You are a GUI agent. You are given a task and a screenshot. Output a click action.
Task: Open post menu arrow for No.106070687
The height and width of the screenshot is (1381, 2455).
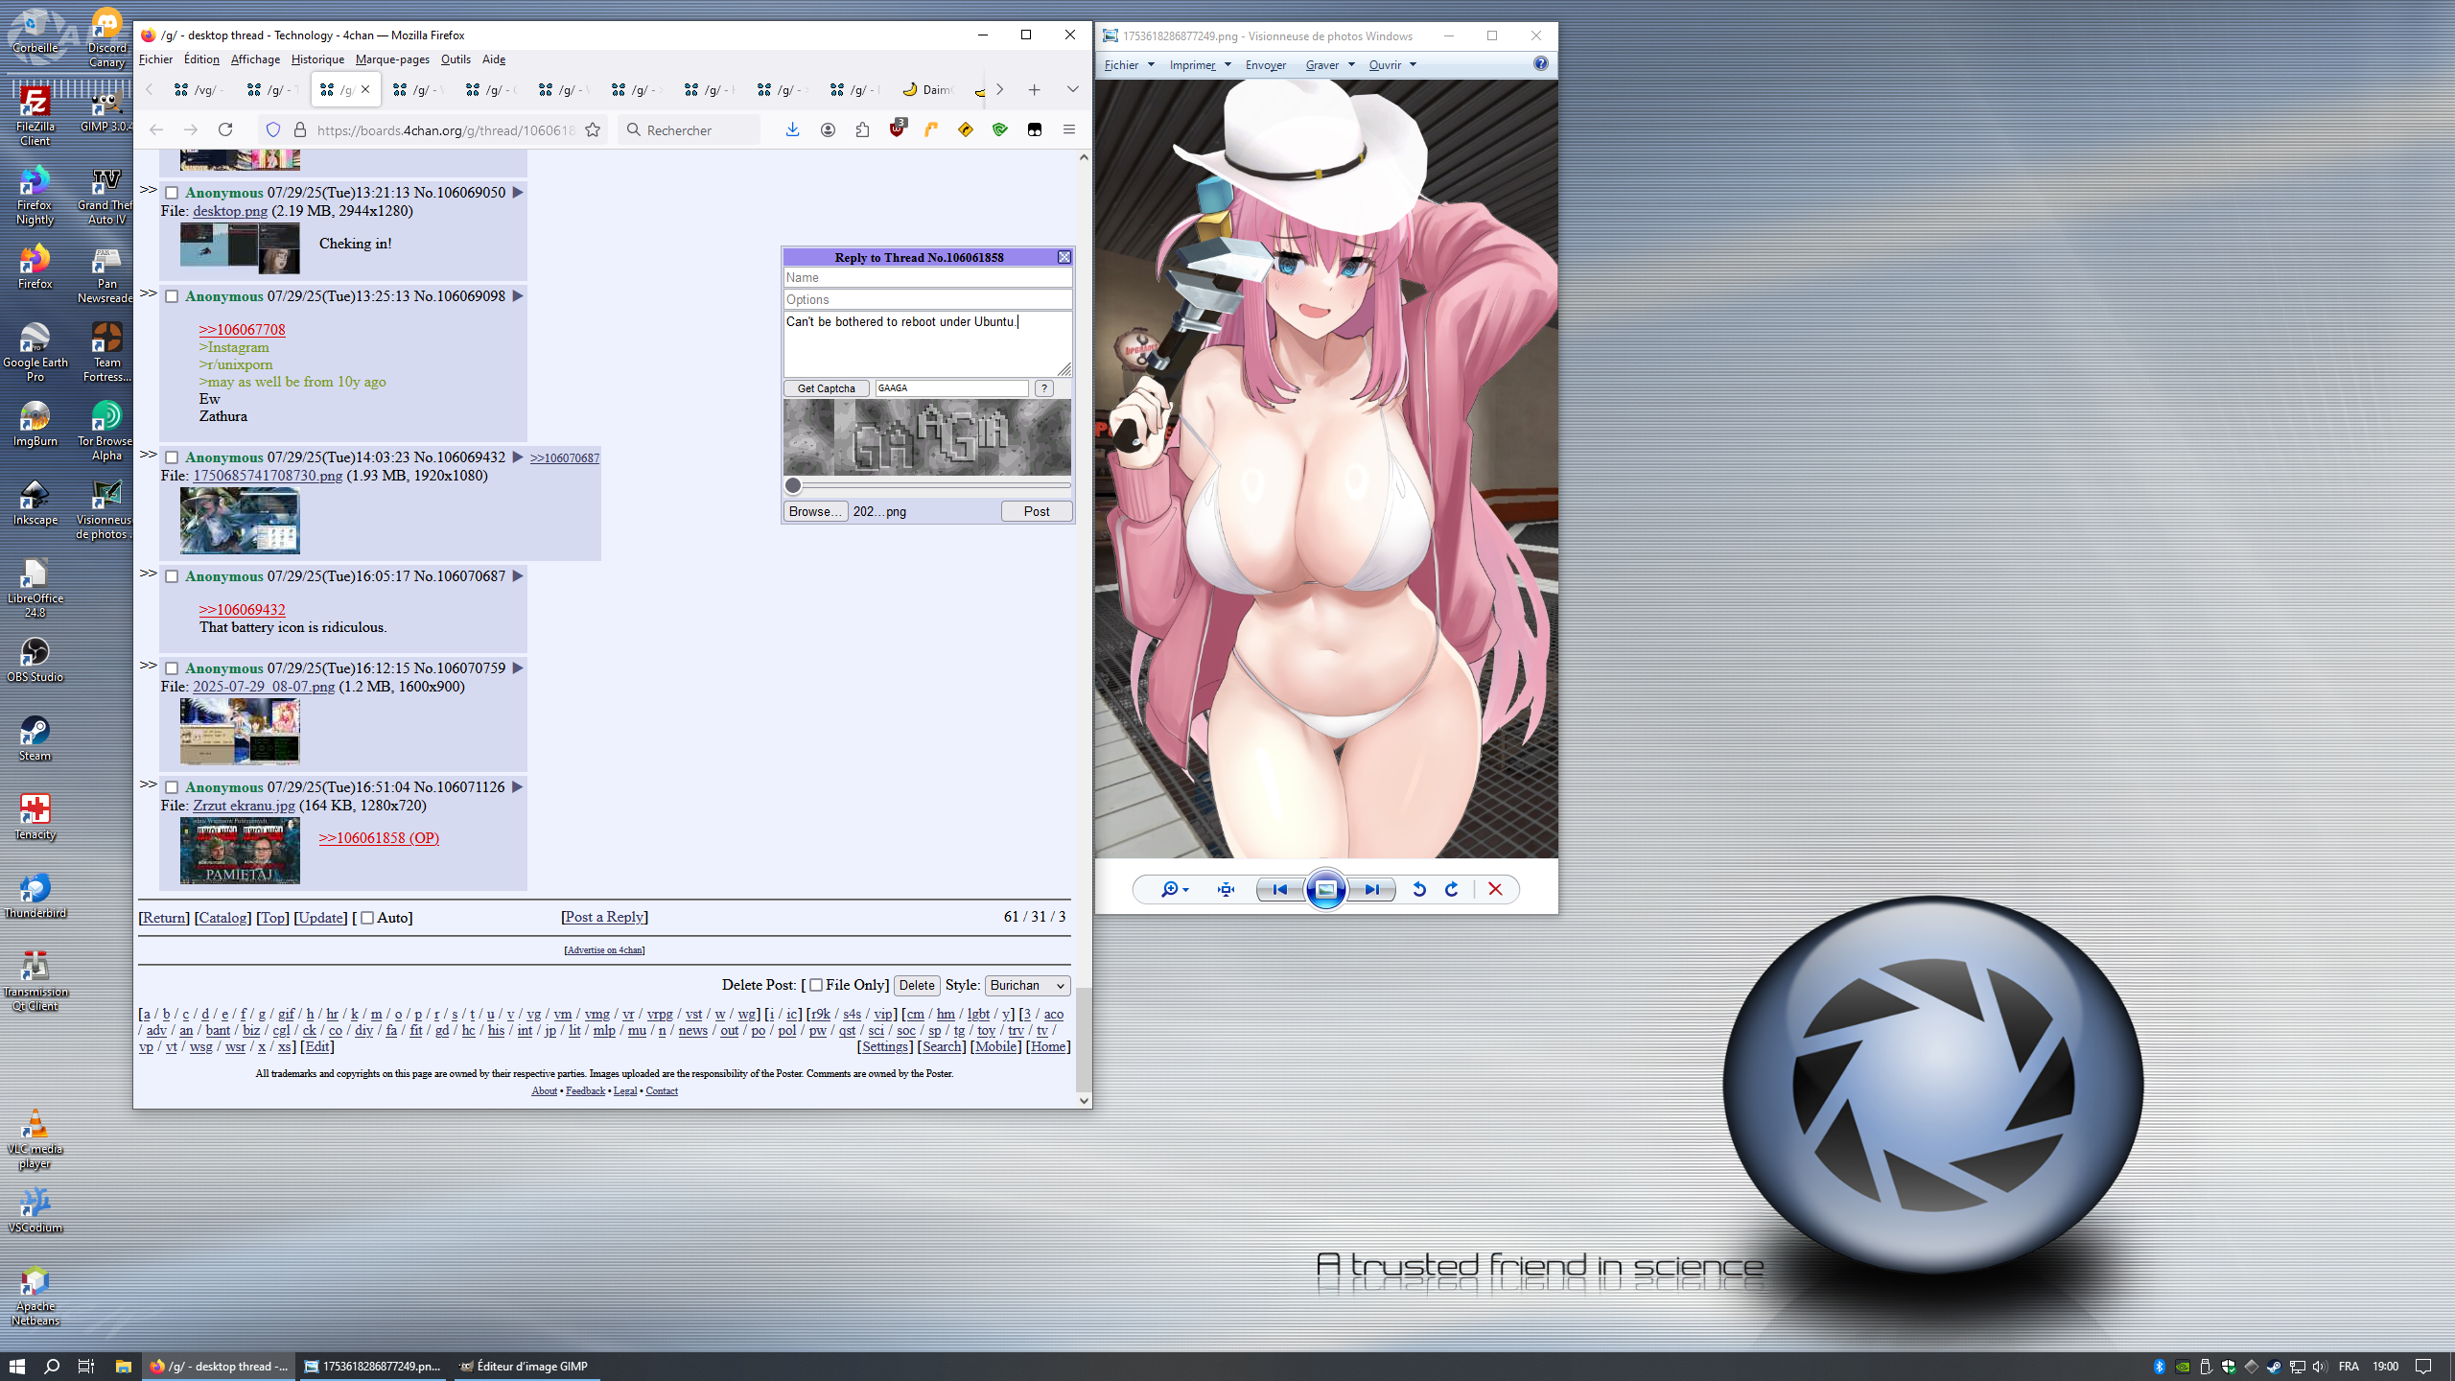517,576
